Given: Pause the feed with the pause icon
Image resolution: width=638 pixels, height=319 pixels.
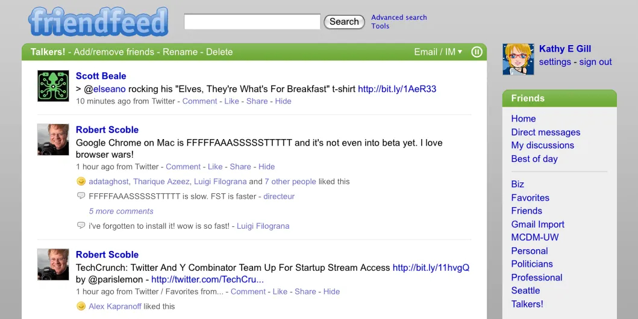Looking at the screenshot, I should coord(477,52).
